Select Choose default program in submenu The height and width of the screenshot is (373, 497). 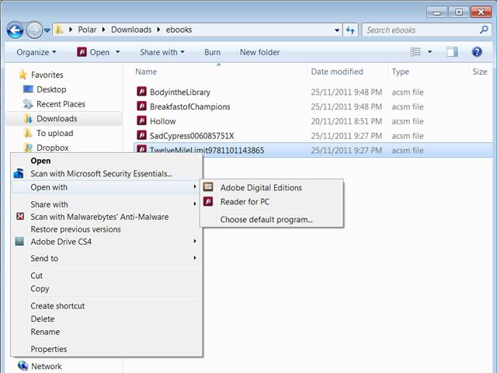click(x=266, y=219)
